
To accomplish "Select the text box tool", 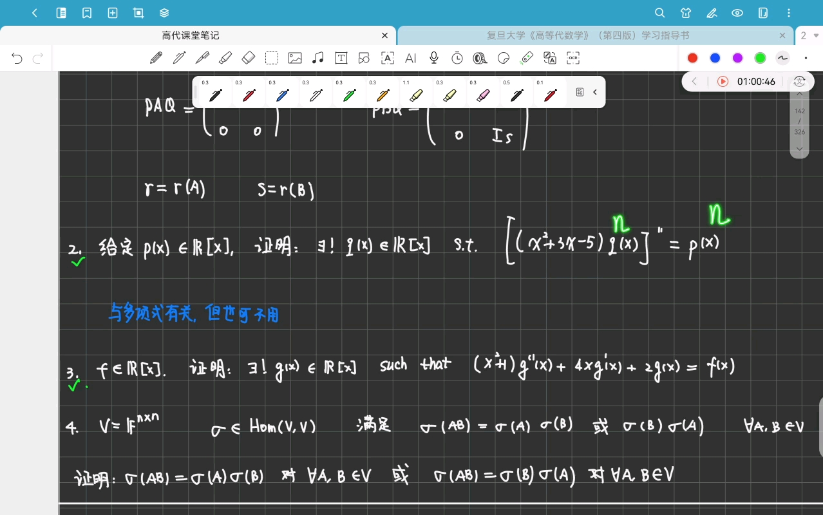I will click(x=341, y=58).
